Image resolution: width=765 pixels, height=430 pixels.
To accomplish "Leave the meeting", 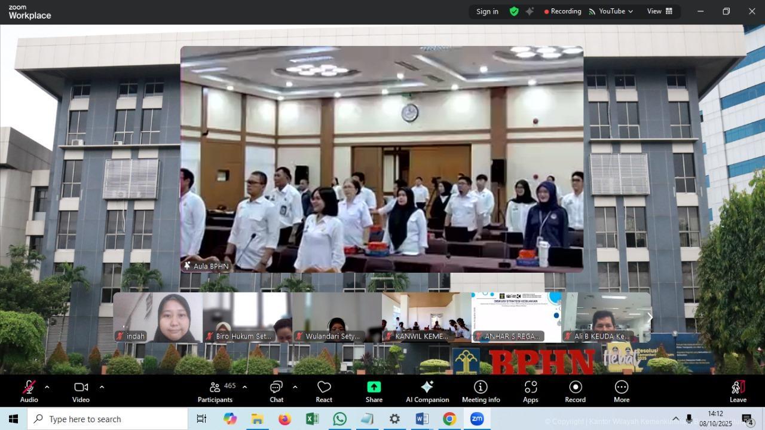I will tap(738, 392).
